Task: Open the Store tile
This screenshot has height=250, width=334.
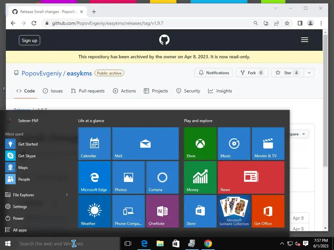Action: click(200, 211)
